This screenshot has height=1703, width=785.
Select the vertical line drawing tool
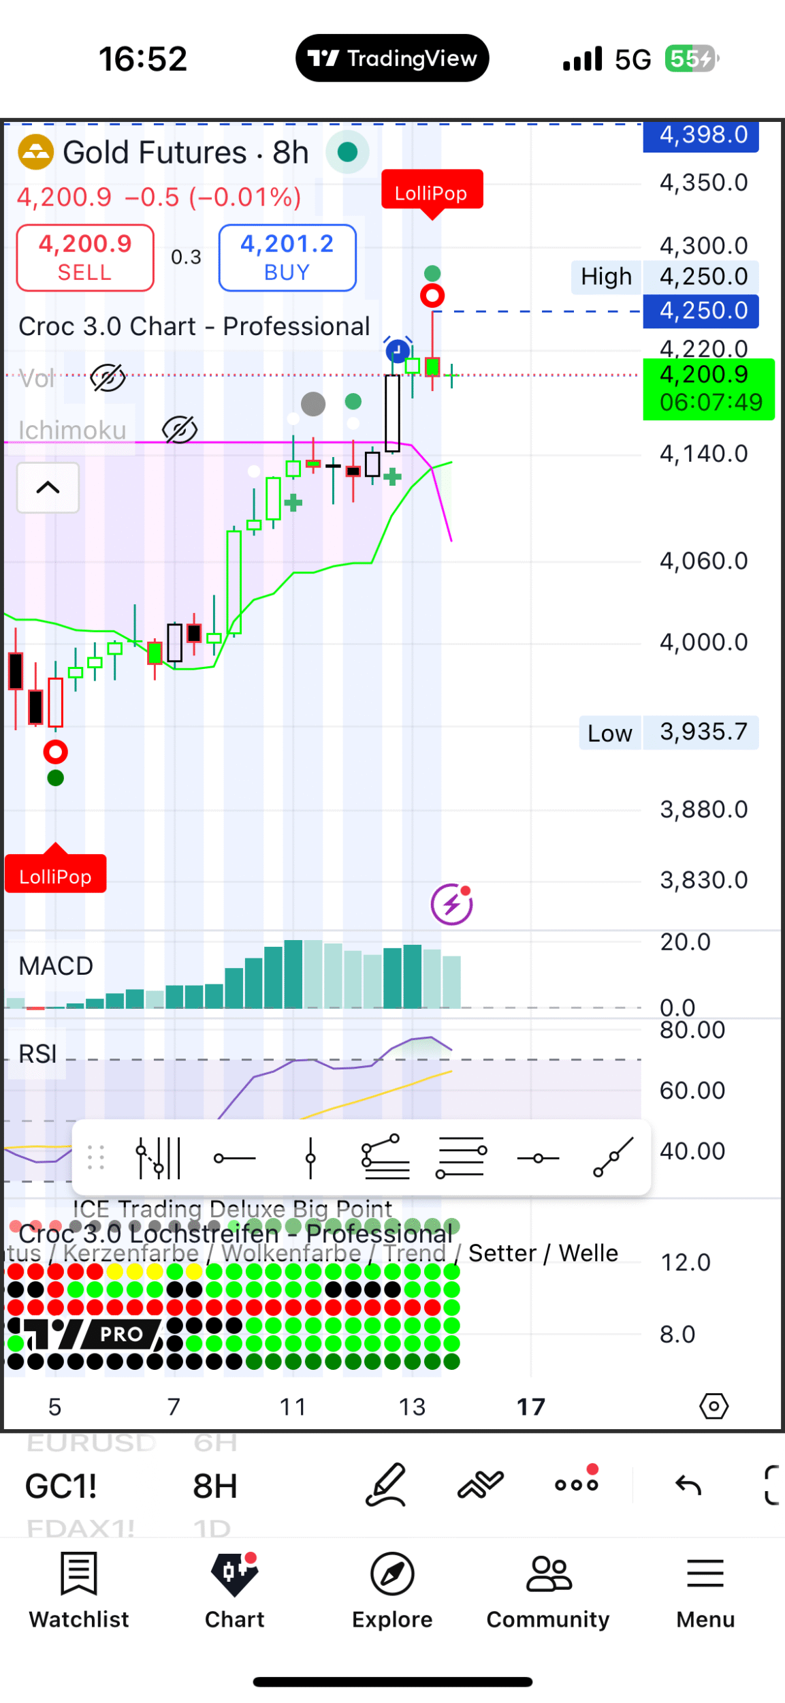(310, 1158)
